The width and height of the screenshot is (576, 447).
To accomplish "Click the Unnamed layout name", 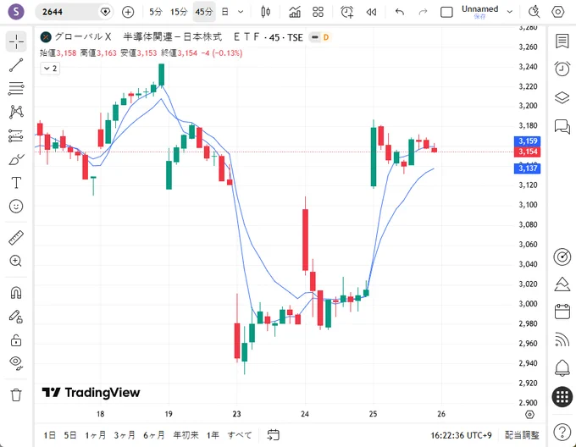I will click(479, 11).
